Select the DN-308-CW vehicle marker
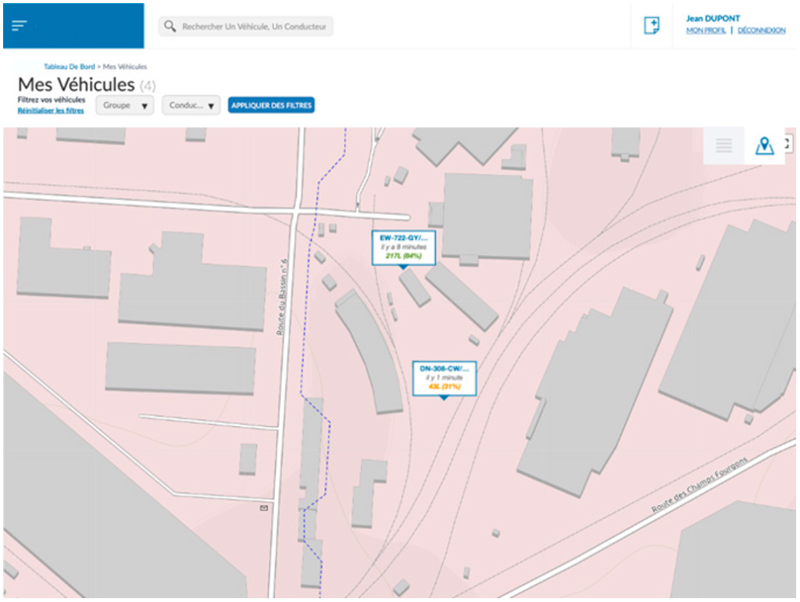The height and width of the screenshot is (602, 800). [x=444, y=378]
